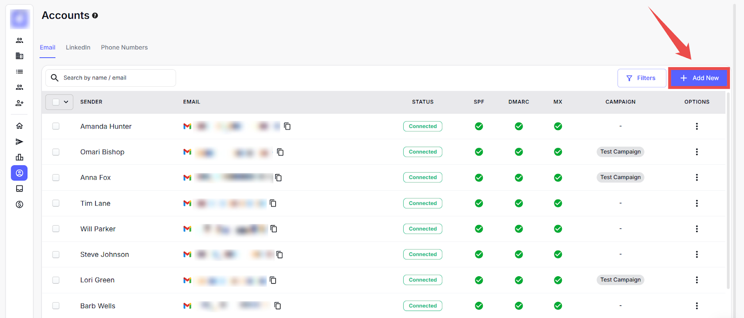Select the Omari Bishop row checkbox
This screenshot has height=318, width=744.
pyautogui.click(x=56, y=152)
